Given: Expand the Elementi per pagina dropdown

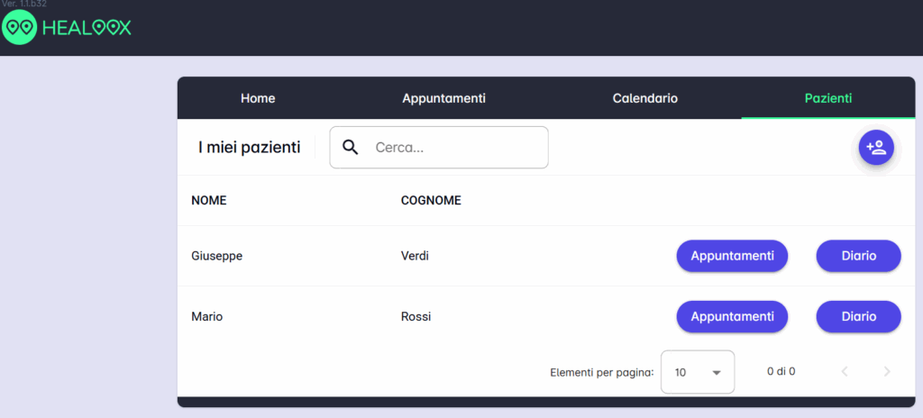Looking at the screenshot, I should [698, 372].
